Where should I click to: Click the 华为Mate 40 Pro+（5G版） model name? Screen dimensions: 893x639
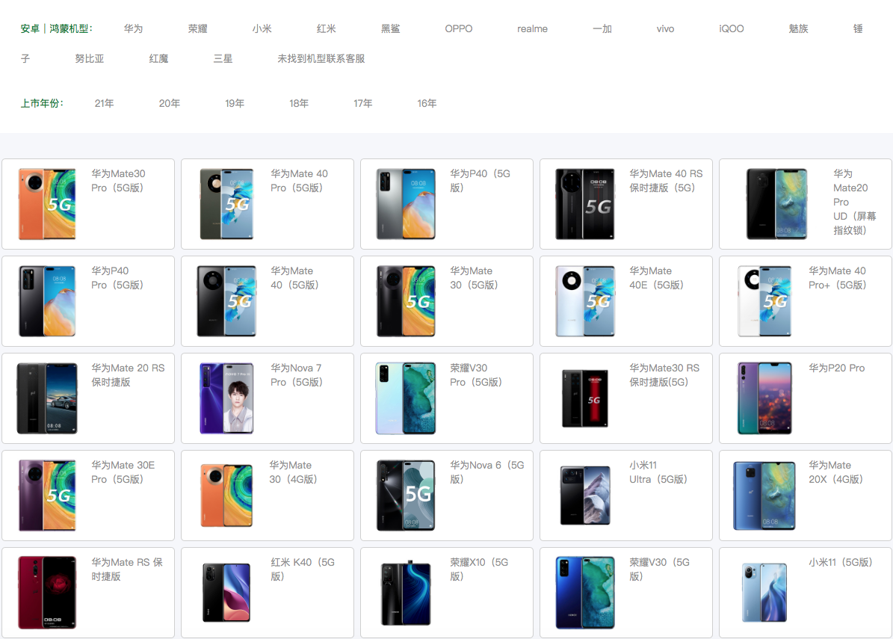point(837,278)
